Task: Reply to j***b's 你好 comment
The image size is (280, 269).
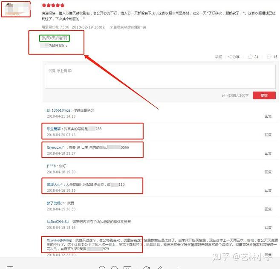Action: point(268,172)
